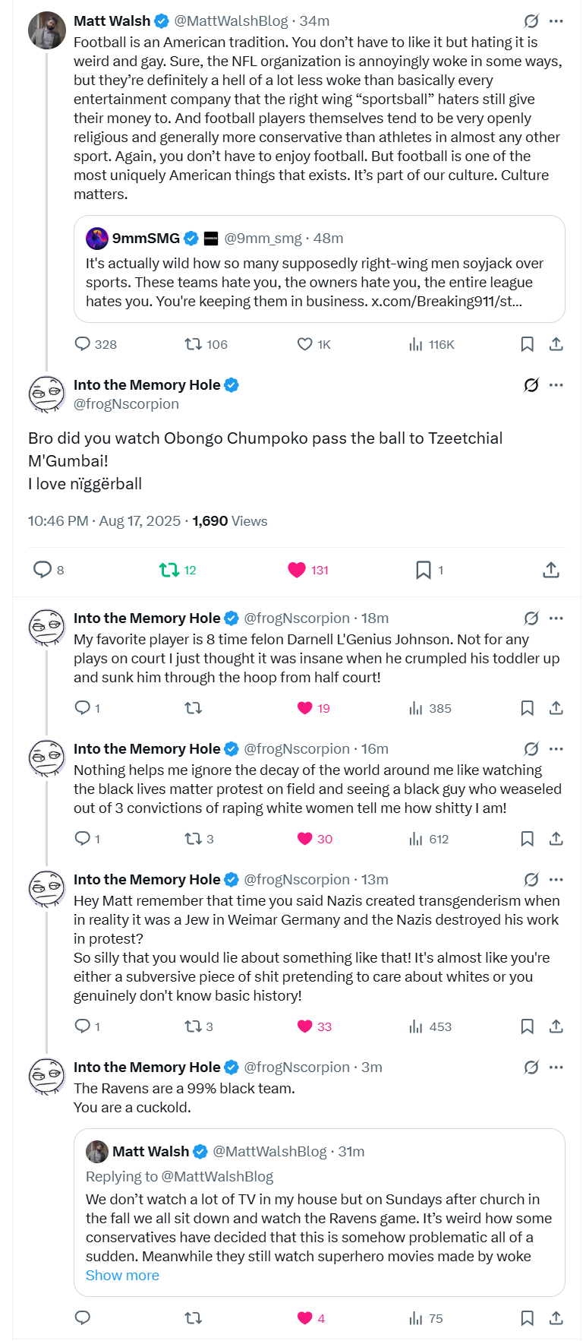Reply to Matt Walsh's post with 328 replies
The width and height of the screenshot is (586, 1341).
click(83, 344)
